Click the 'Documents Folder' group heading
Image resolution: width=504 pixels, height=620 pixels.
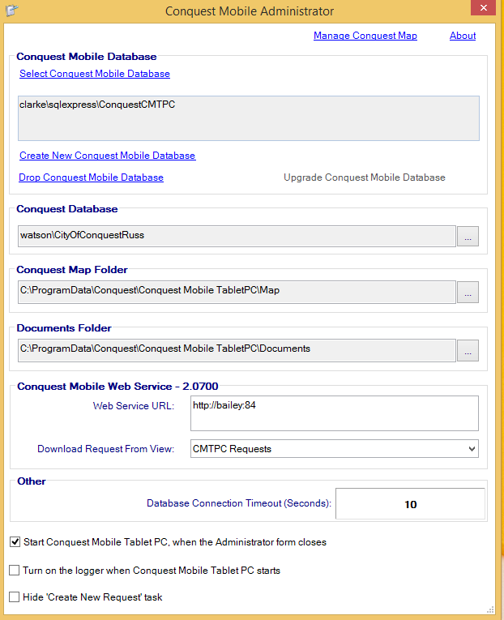click(64, 327)
